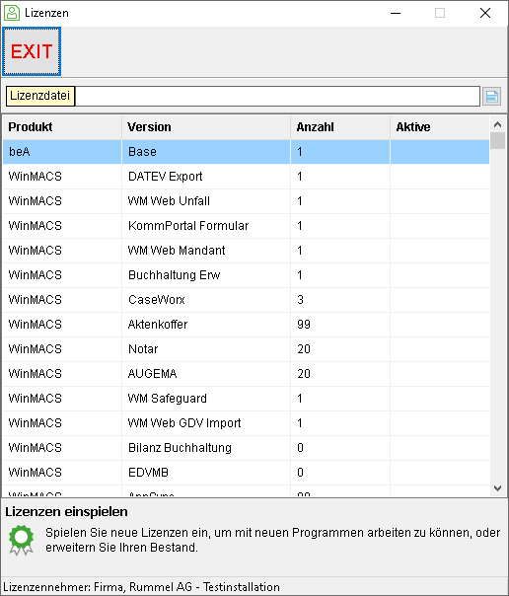The height and width of the screenshot is (596, 509).
Task: Minimize the Lizenzen window
Action: tap(396, 13)
